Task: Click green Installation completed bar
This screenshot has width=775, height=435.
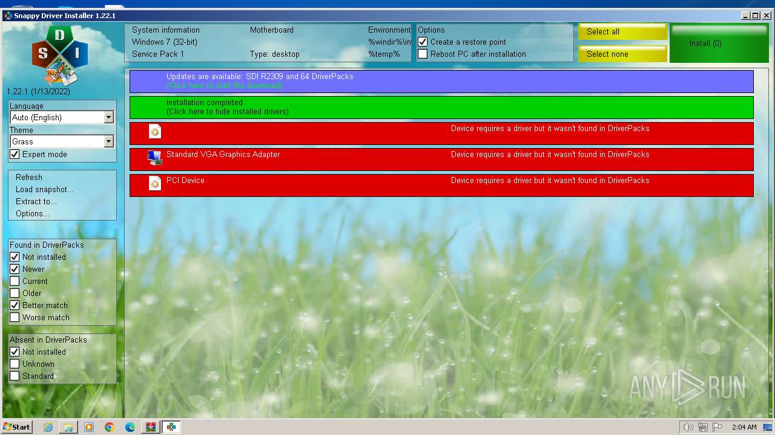Action: [x=441, y=108]
